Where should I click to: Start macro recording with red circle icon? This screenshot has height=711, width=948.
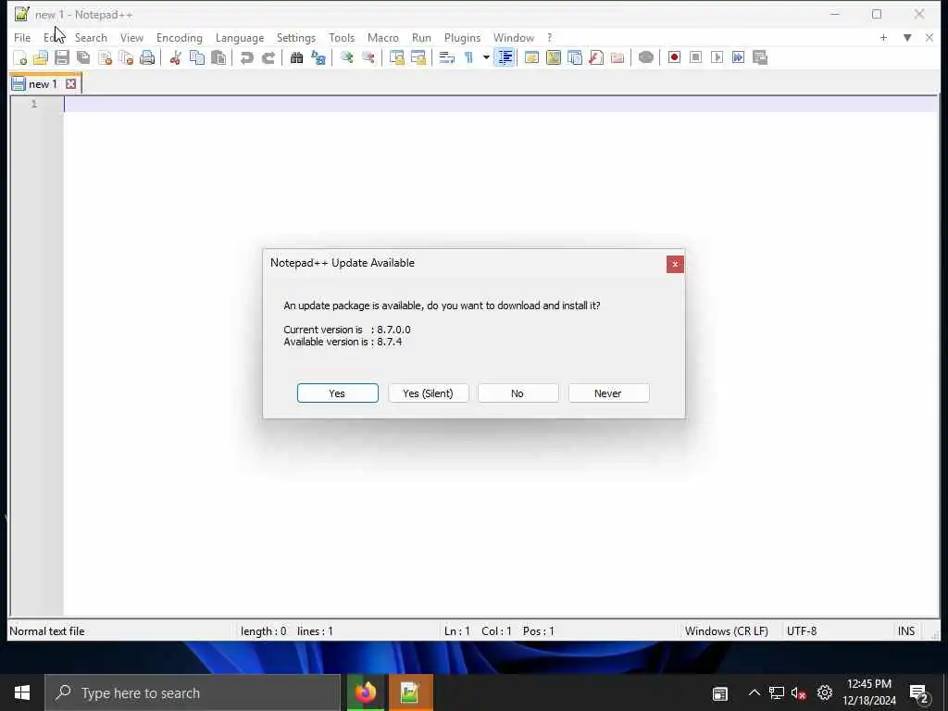click(x=674, y=57)
